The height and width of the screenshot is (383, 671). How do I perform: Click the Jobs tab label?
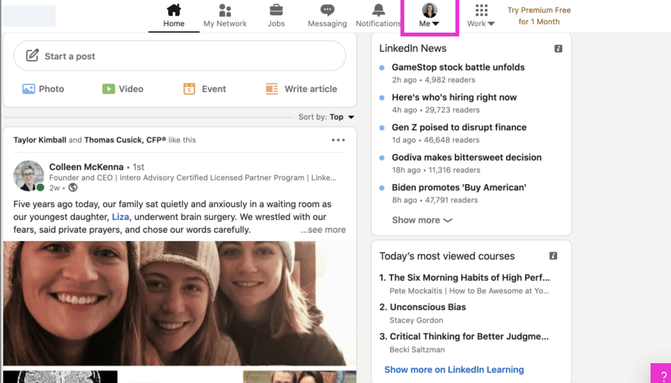pos(276,24)
